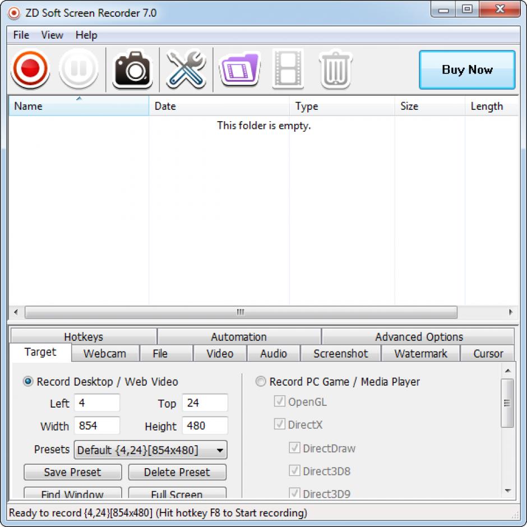Viewport: 527px width, 527px height.
Task: Click the Top position input field
Action: 205,403
